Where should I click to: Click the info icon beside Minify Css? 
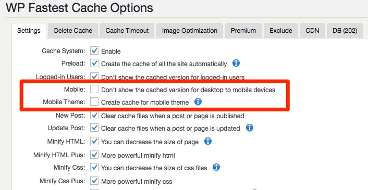point(216,167)
